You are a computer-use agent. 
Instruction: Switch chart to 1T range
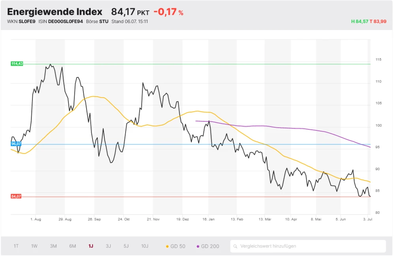[x=16, y=246]
